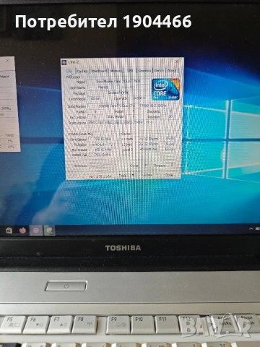Click the CPU-Z title bar app icon

[x=64, y=62]
